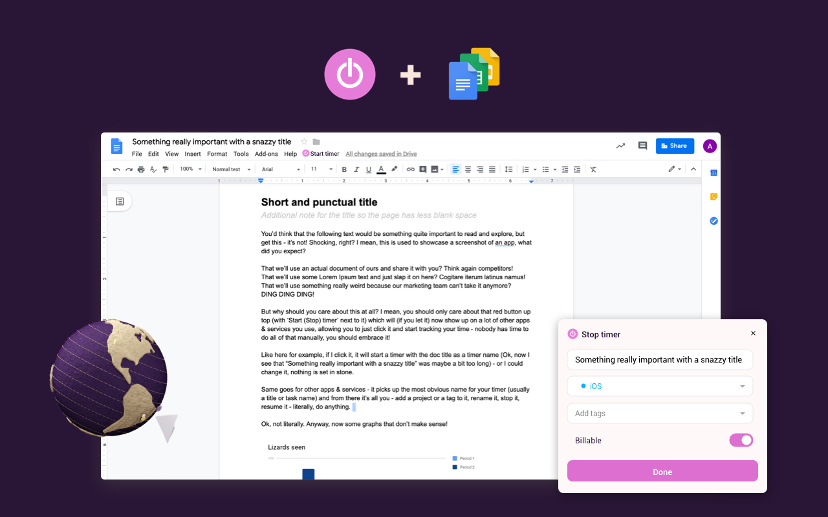Select the Bold formatting icon

tap(344, 169)
